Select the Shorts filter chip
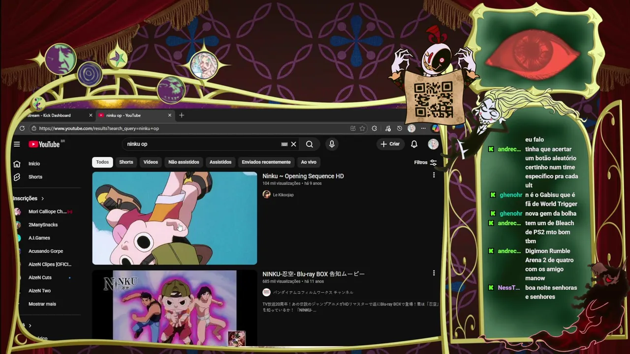Image resolution: width=630 pixels, height=354 pixels. pyautogui.click(x=126, y=162)
